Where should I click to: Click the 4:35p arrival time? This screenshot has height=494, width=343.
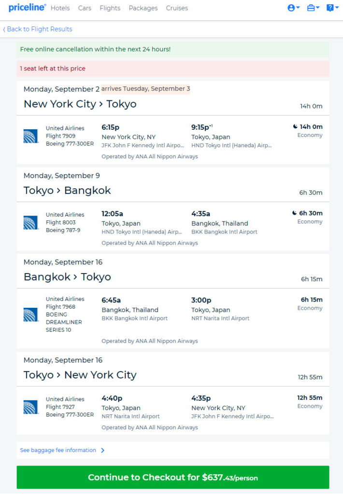tap(201, 398)
